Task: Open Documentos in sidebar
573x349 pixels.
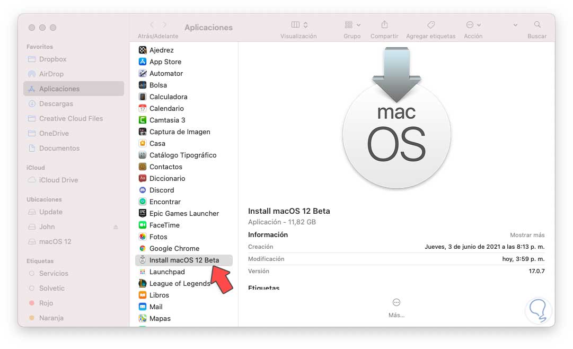Action: tap(74, 148)
